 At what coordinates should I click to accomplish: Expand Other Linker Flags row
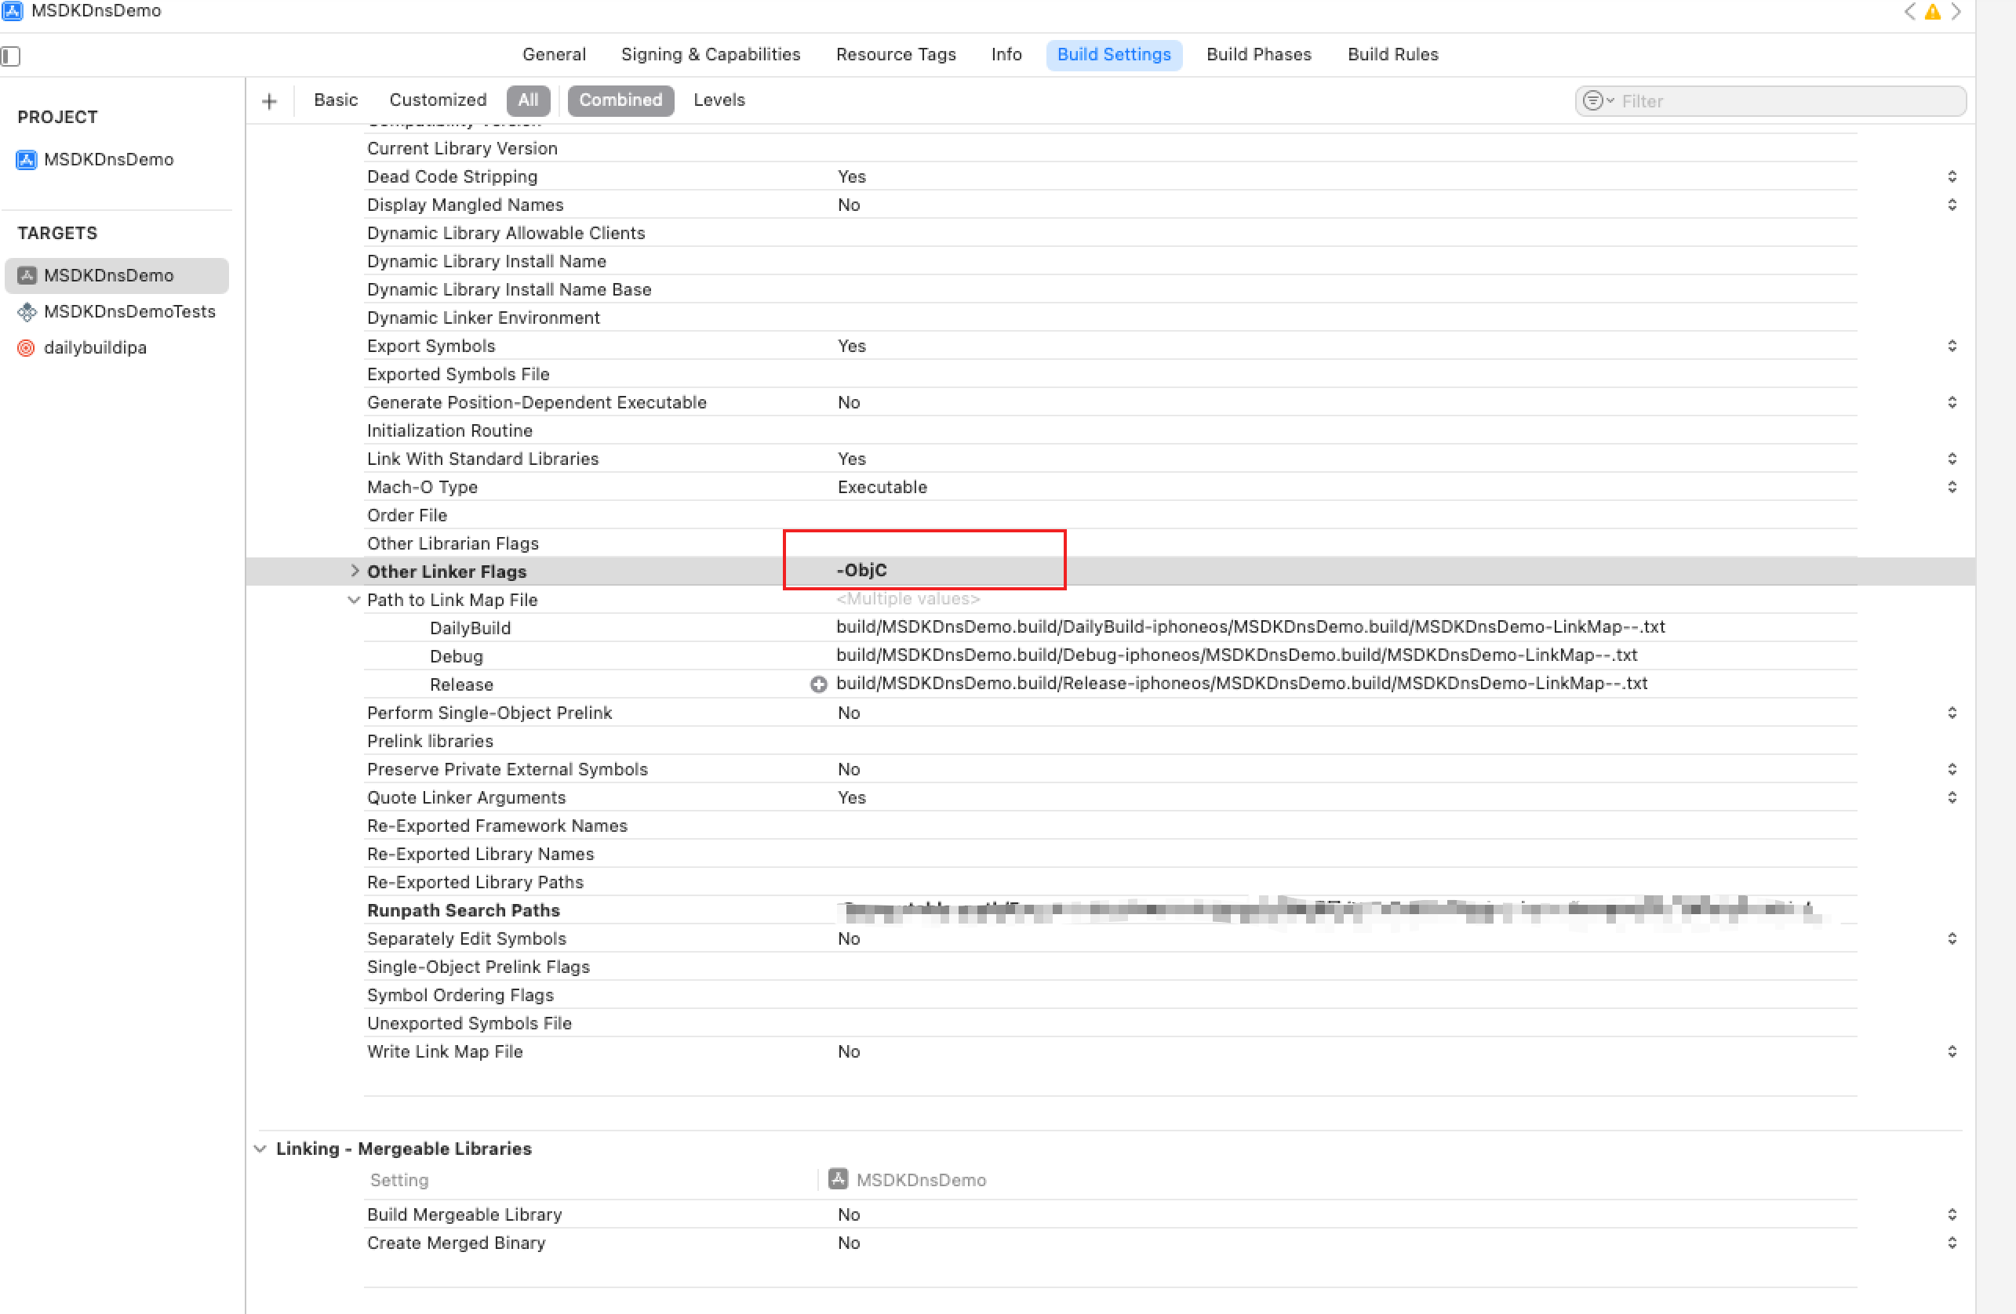(x=354, y=571)
